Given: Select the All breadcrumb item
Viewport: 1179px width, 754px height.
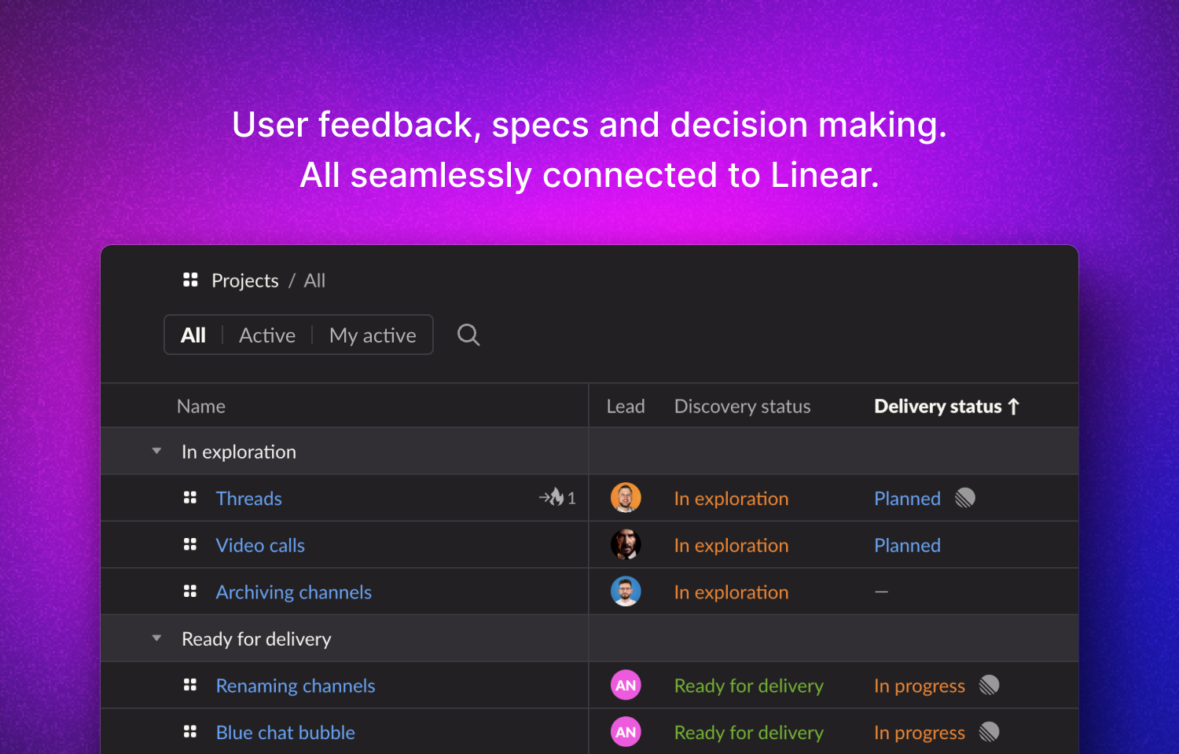Looking at the screenshot, I should 314,280.
